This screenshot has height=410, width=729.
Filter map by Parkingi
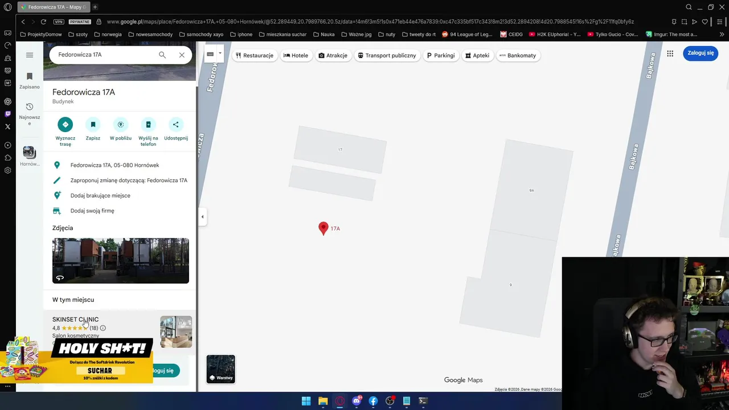tap(441, 56)
